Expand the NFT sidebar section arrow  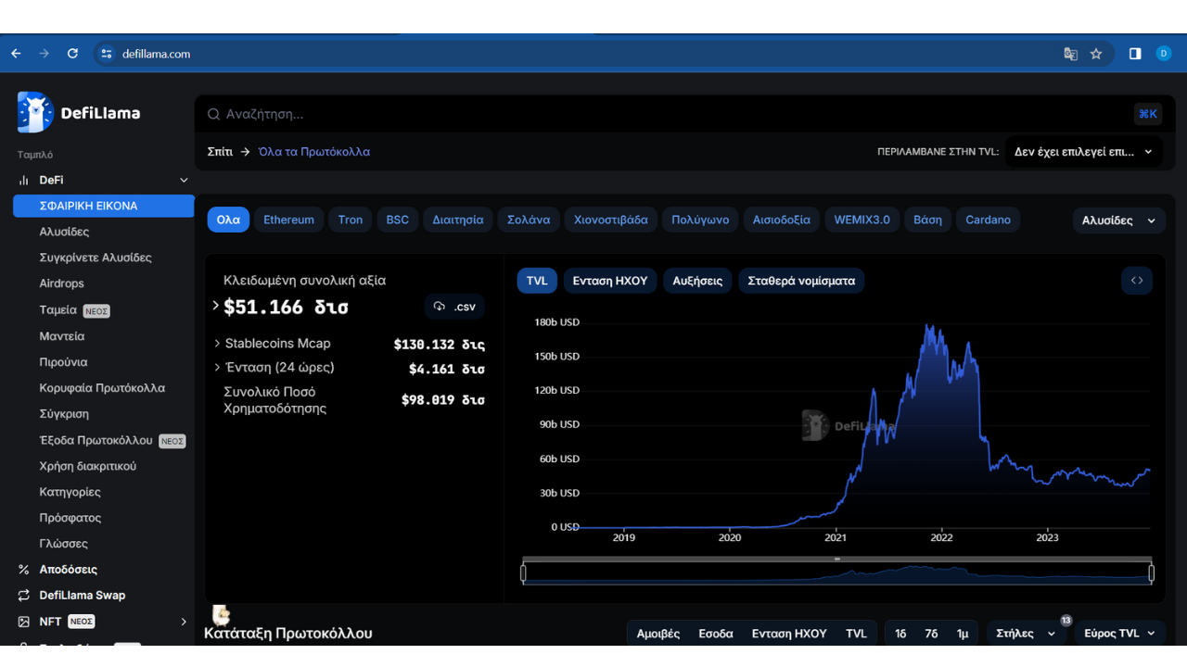184,622
